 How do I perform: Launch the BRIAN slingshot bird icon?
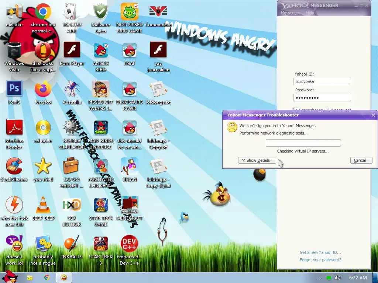coord(130,166)
